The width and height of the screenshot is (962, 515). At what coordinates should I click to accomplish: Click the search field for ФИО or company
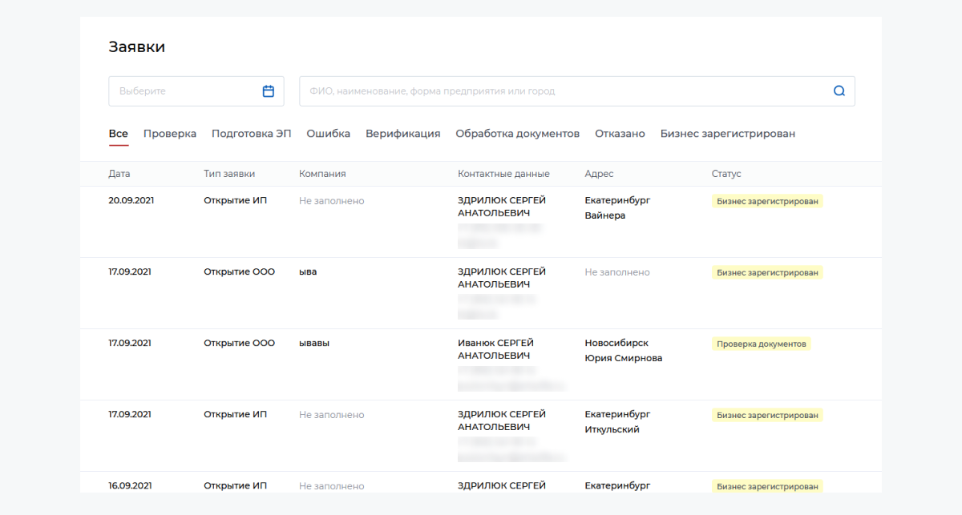(x=561, y=91)
